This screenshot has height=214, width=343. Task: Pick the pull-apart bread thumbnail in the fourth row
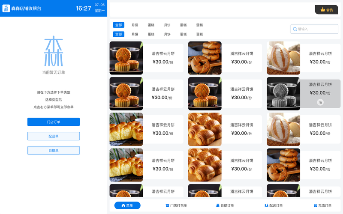point(126,165)
